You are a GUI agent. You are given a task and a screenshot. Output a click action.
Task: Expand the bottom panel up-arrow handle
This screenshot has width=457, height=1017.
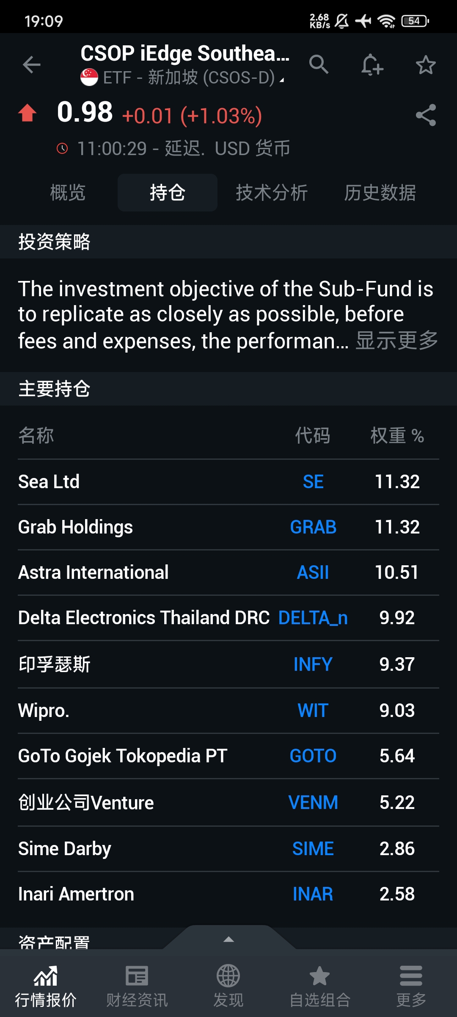point(228,939)
